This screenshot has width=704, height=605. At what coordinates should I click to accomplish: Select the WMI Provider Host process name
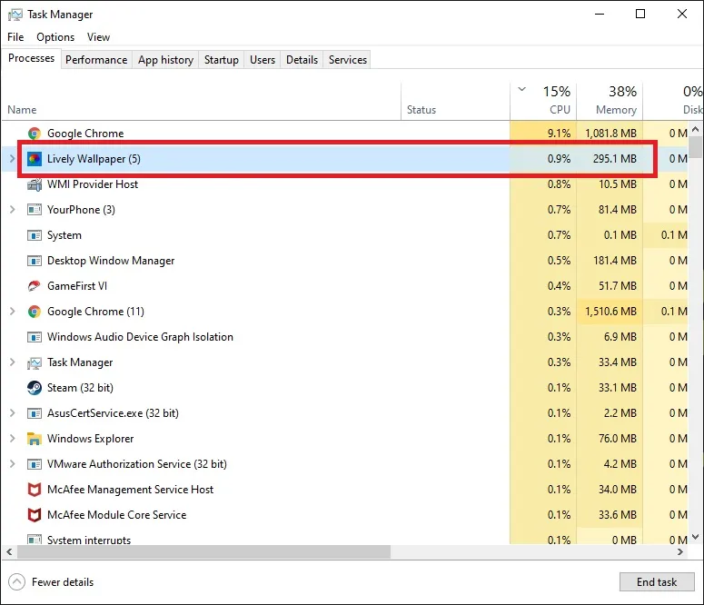pyautogui.click(x=93, y=184)
